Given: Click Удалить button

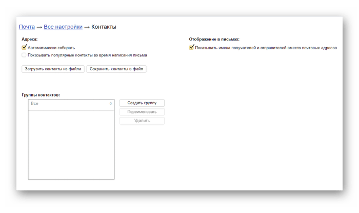Looking at the screenshot, I should 142,121.
